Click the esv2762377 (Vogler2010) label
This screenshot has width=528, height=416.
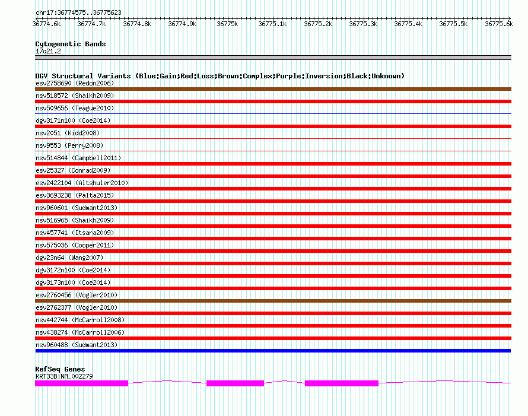point(77,307)
